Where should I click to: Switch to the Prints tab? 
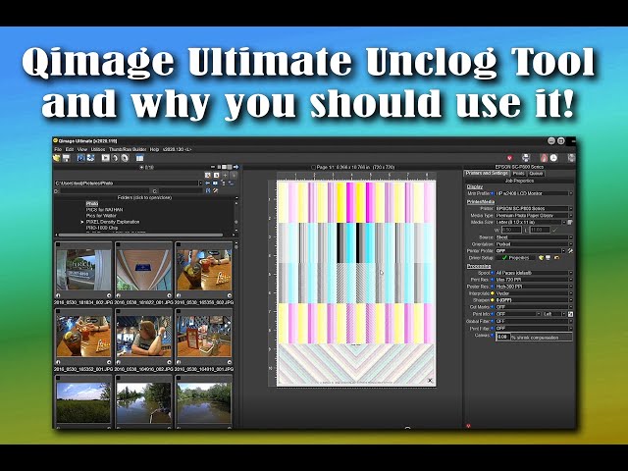(x=519, y=174)
